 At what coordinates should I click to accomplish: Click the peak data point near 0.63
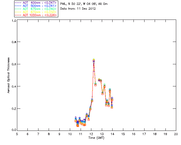[94, 61]
